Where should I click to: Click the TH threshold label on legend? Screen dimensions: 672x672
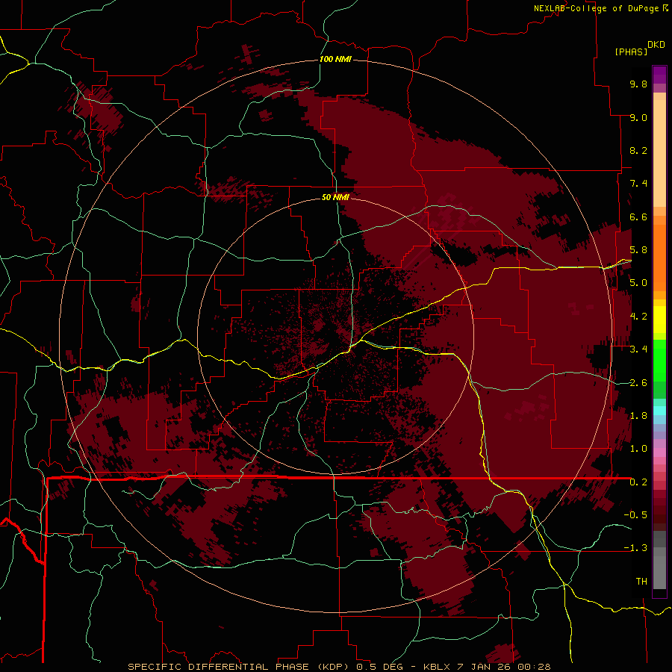click(x=641, y=582)
